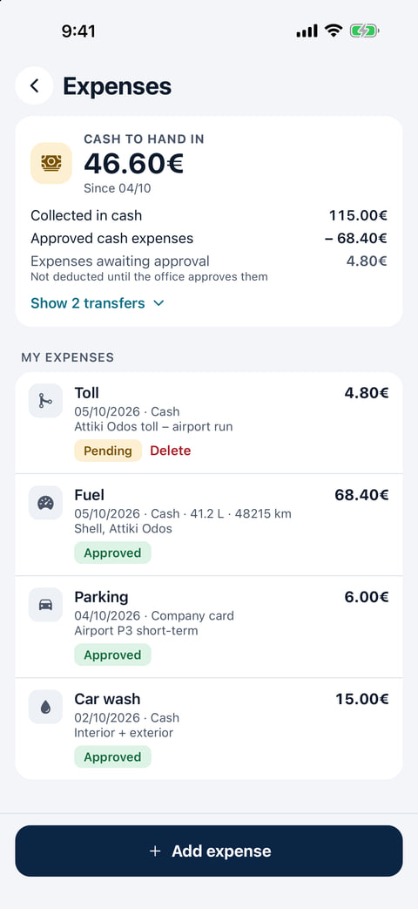This screenshot has height=909, width=418.
Task: Tap the Fuel gauge icon
Action: (x=46, y=503)
